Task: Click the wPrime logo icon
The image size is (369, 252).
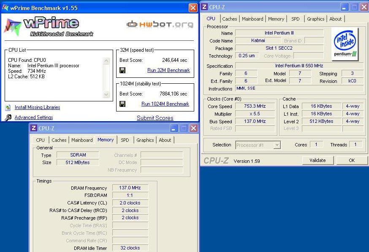Action: [13, 27]
